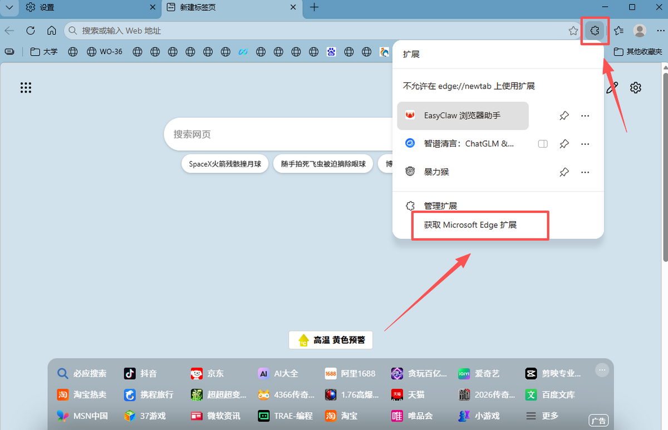This screenshot has height=430, width=668.
Task: Open more actions for 智谱清言 extension
Action: (585, 144)
